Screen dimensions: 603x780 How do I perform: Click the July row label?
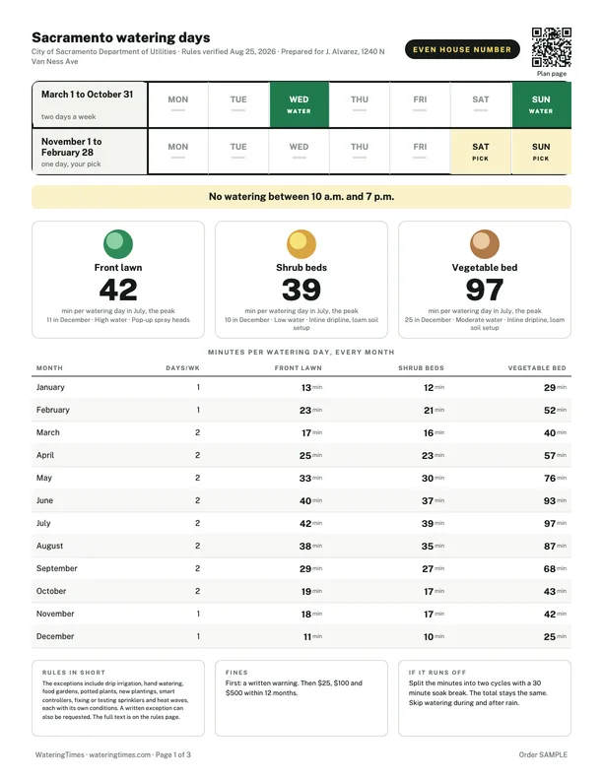[x=43, y=523]
